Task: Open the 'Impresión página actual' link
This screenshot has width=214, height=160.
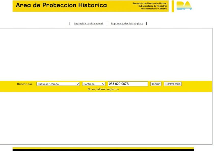Action: coord(88,24)
